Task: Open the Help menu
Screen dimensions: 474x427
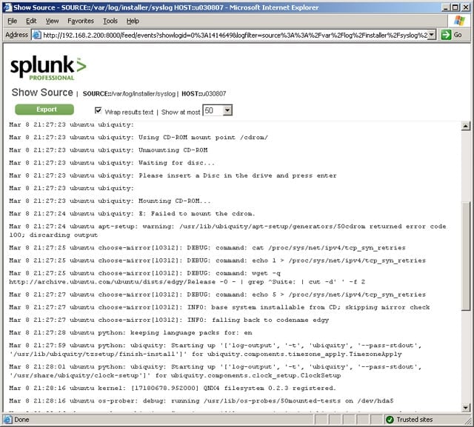Action: point(133,21)
